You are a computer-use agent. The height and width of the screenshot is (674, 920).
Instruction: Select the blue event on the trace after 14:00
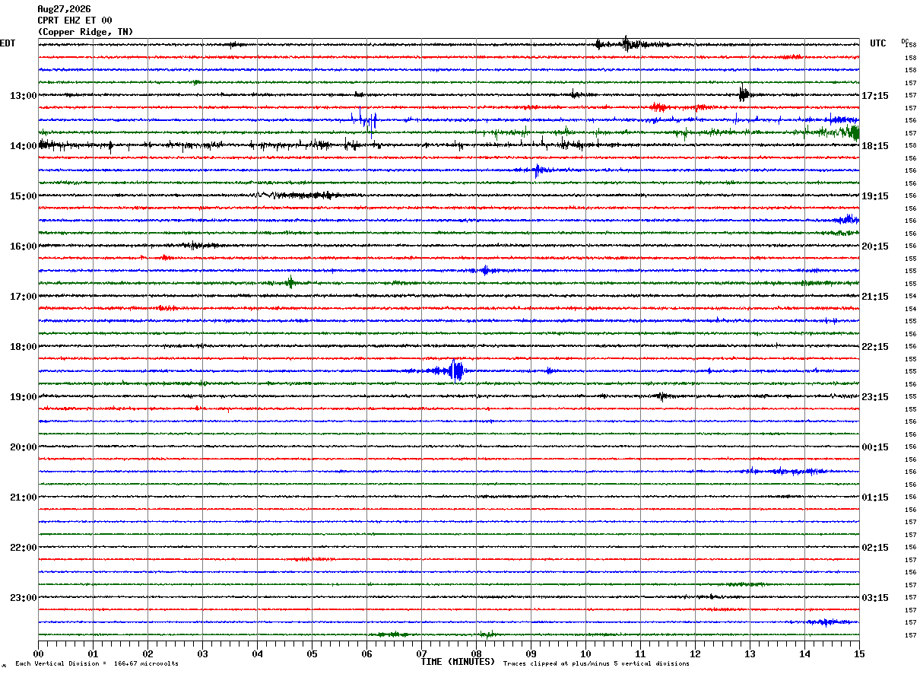point(538,170)
